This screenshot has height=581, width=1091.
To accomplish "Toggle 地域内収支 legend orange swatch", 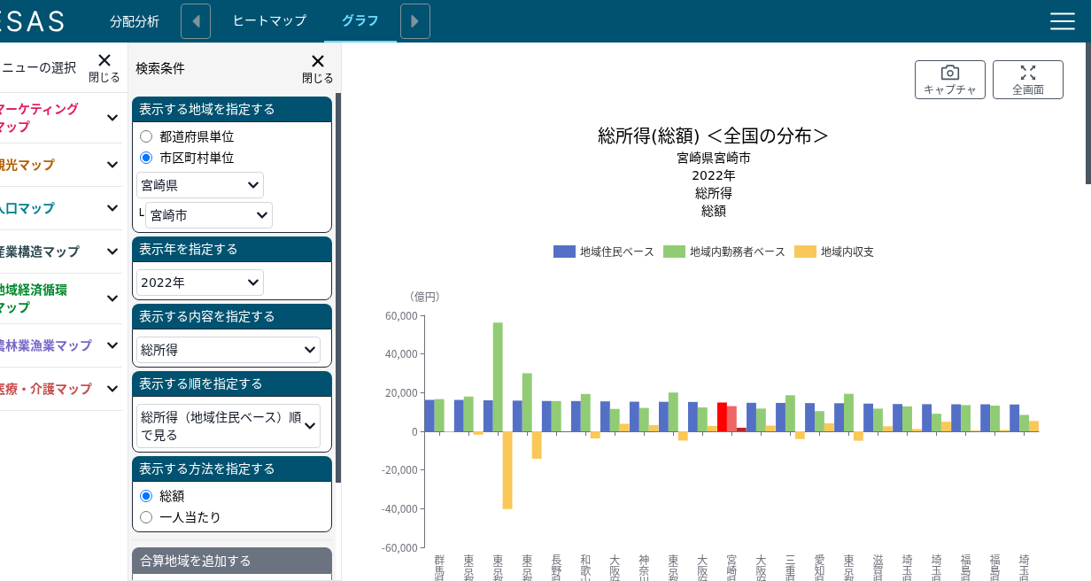I will click(805, 252).
